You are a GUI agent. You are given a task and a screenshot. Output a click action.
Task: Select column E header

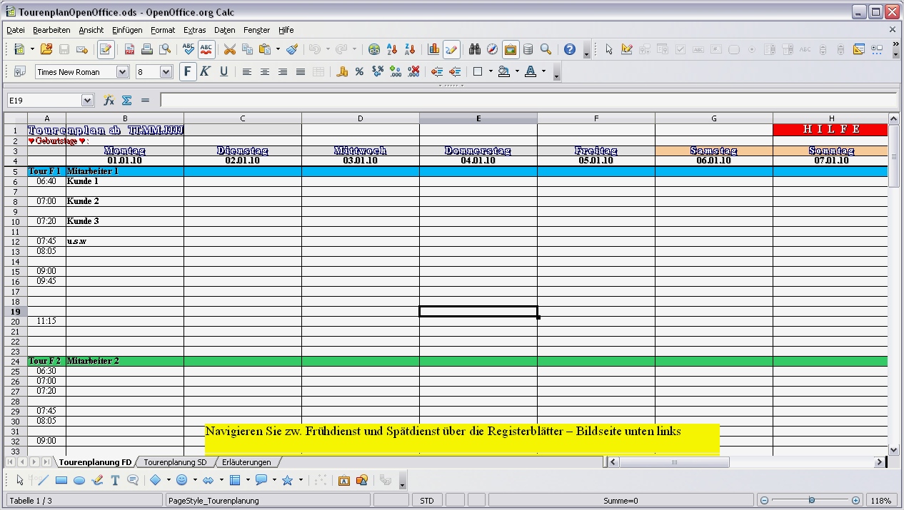(478, 118)
